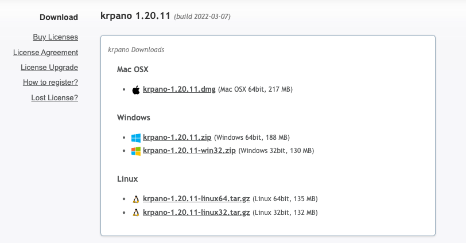Image resolution: width=466 pixels, height=243 pixels.
Task: Click the blue Windows logo beside krpano-1.20.11.zip
Action: 136,138
